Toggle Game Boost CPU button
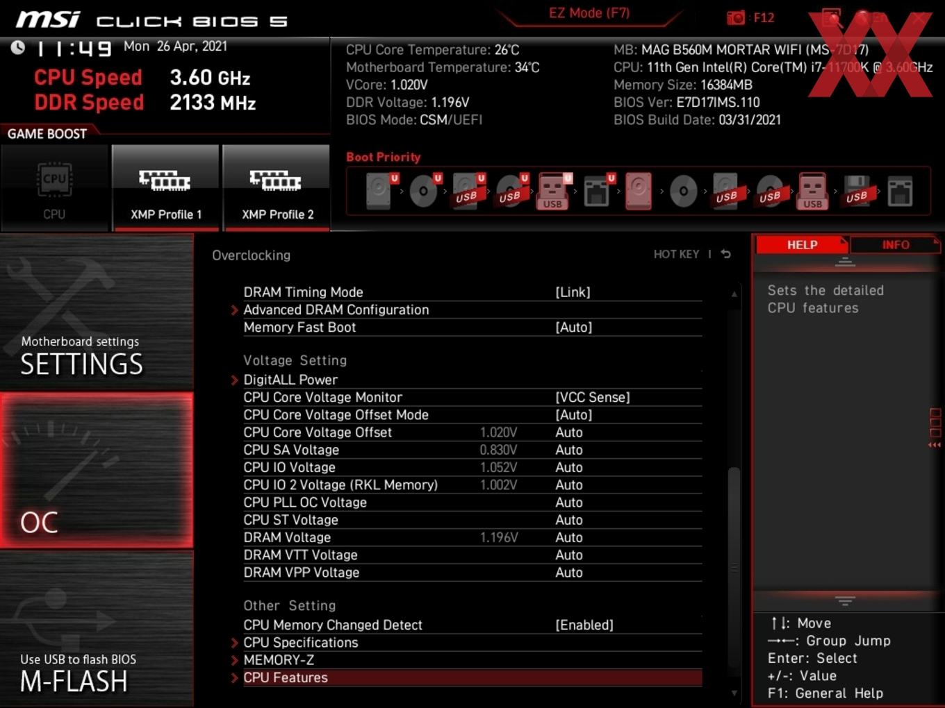 coord(54,188)
